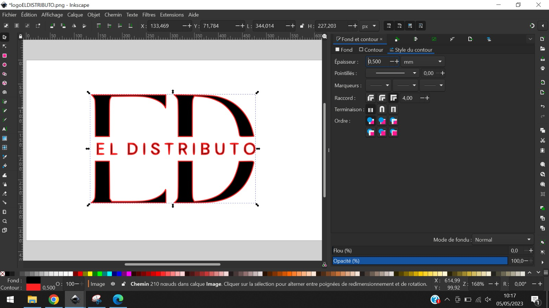Image resolution: width=549 pixels, height=308 pixels.
Task: Click the Print icon in right toolbar
Action: point(542,68)
